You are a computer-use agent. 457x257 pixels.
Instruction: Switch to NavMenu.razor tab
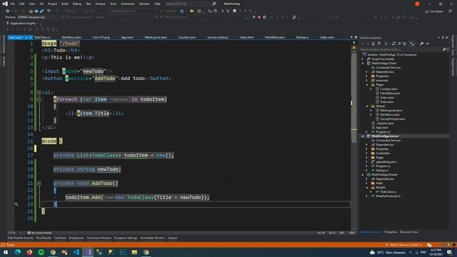(71, 38)
